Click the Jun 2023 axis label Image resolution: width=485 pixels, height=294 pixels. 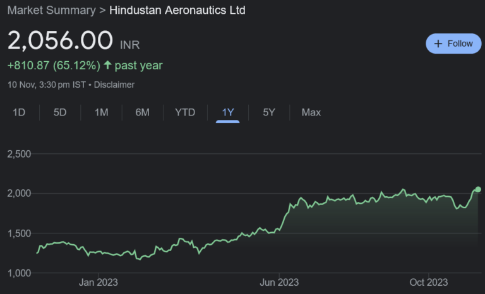coord(279,282)
